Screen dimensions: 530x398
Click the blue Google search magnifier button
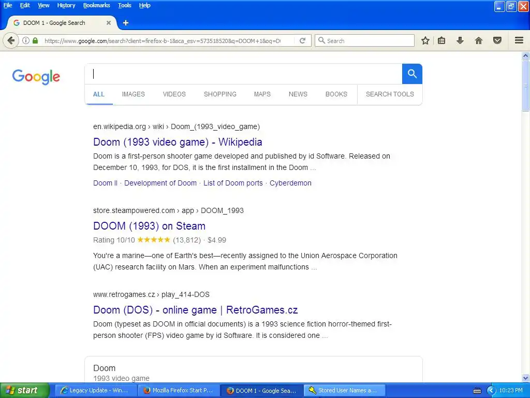pos(412,74)
